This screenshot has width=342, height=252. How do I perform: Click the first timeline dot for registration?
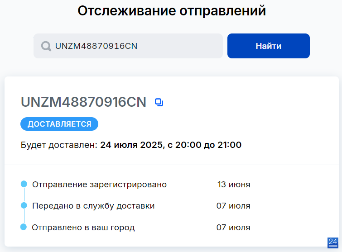24,184
